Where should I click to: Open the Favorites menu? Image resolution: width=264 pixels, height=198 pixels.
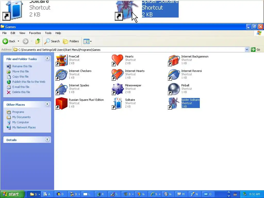point(35,33)
